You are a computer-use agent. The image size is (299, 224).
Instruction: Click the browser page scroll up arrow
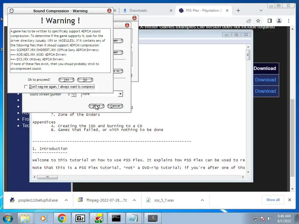pyautogui.click(x=293, y=29)
